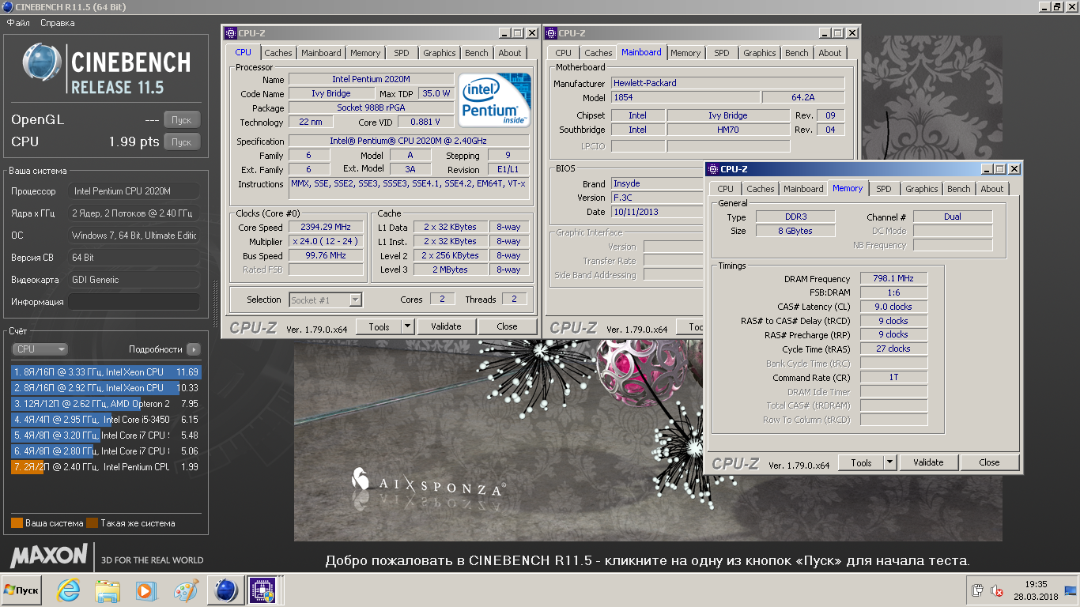The width and height of the screenshot is (1080, 607).
Task: Open Tools dropdown arrow in CPU window
Action: click(x=408, y=326)
